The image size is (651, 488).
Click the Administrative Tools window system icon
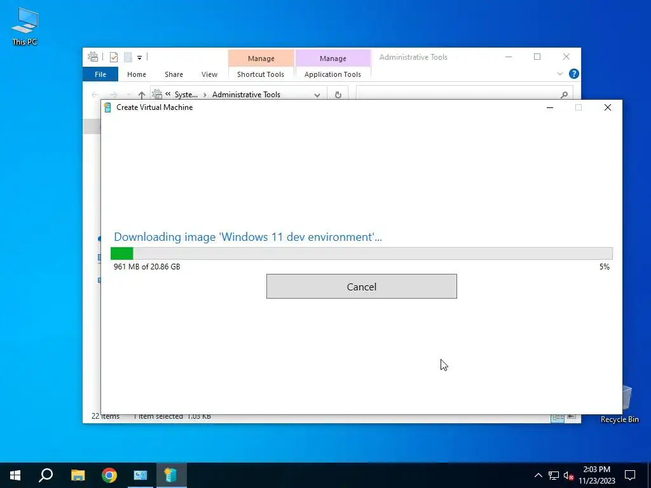click(93, 57)
